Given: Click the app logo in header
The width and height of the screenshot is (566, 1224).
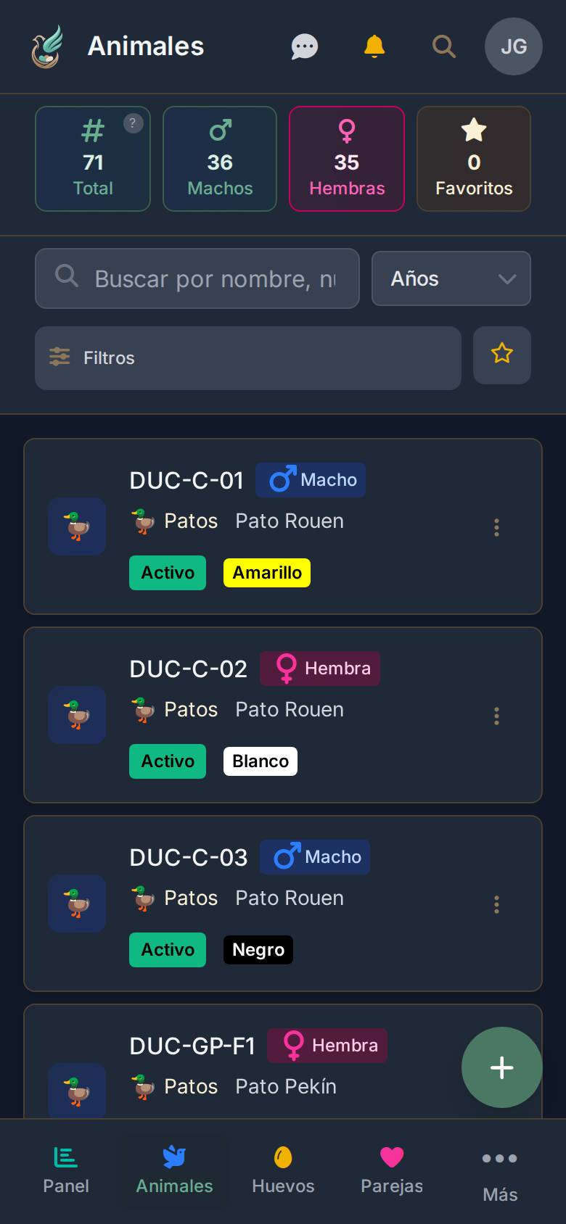Looking at the screenshot, I should [47, 47].
